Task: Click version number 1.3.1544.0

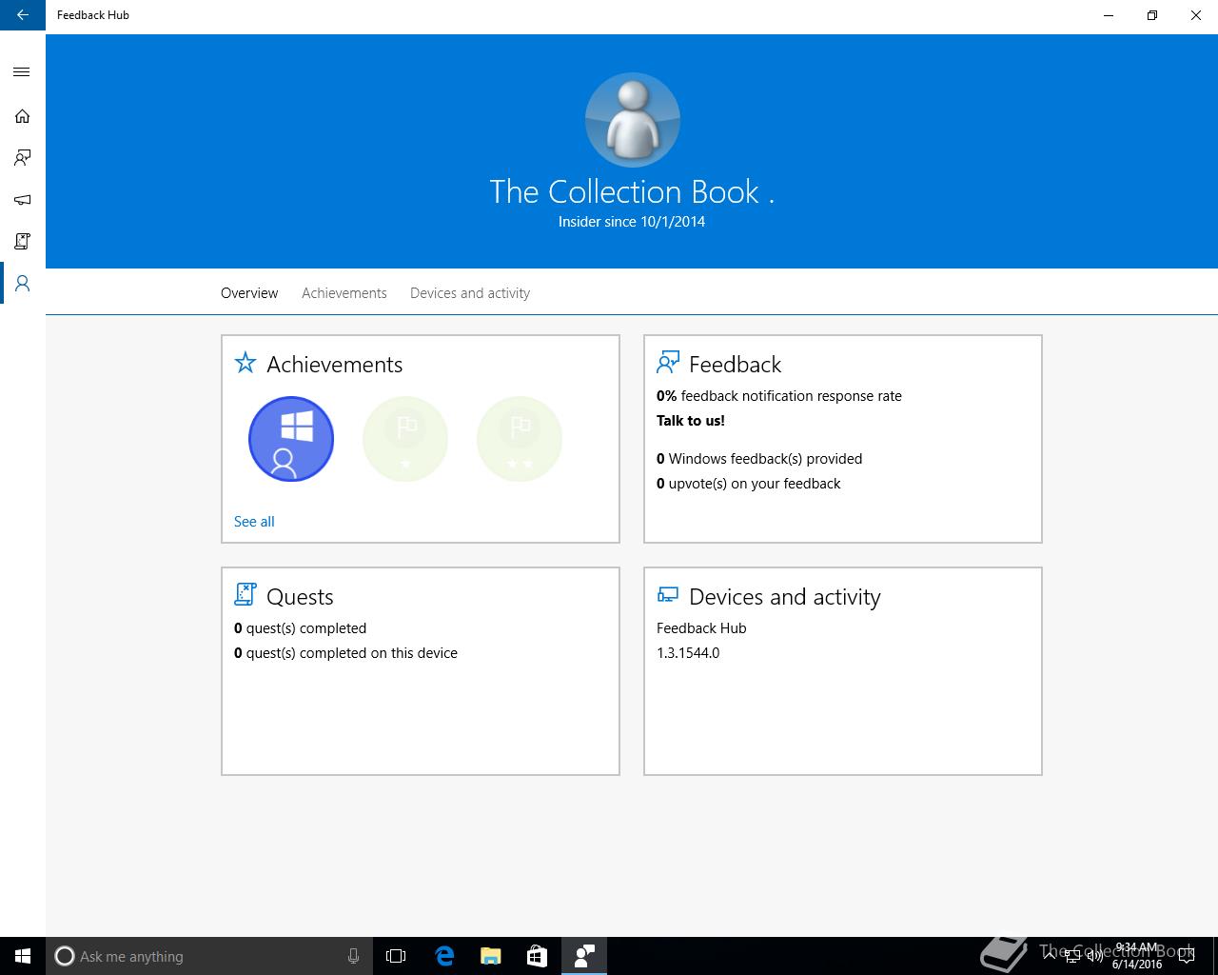Action: pyautogui.click(x=688, y=653)
